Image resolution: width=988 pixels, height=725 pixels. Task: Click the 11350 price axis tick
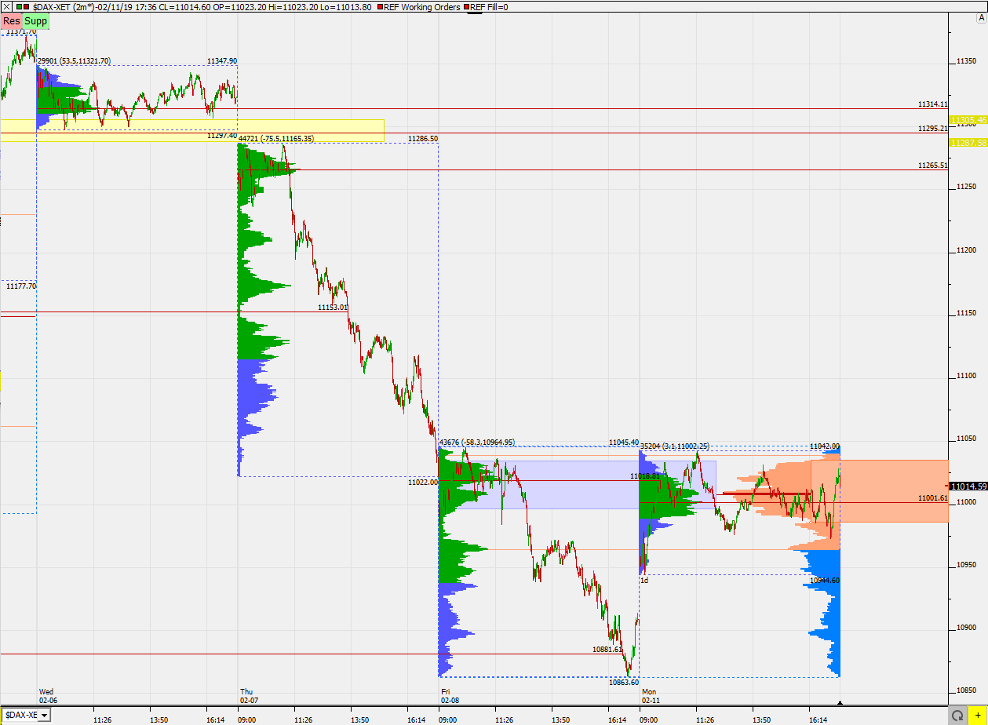tap(967, 60)
